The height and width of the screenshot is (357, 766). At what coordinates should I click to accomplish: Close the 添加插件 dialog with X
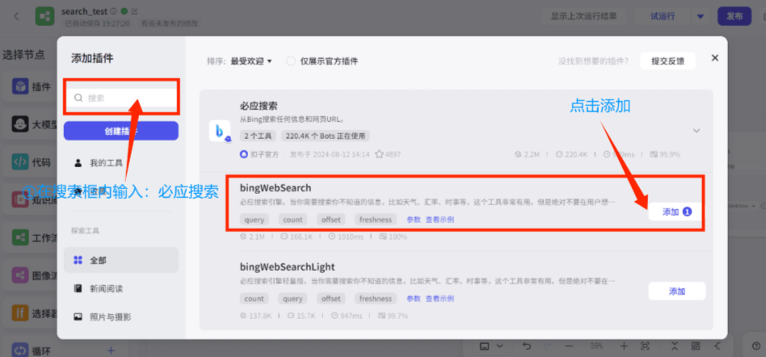pyautogui.click(x=714, y=58)
